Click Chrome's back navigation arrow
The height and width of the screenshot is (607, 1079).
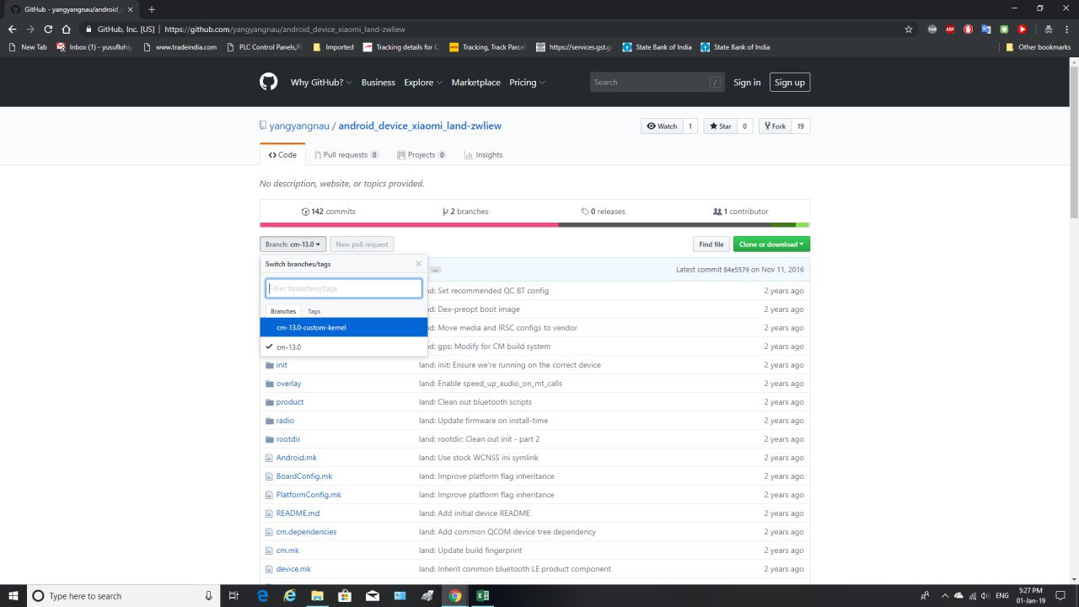coord(12,29)
